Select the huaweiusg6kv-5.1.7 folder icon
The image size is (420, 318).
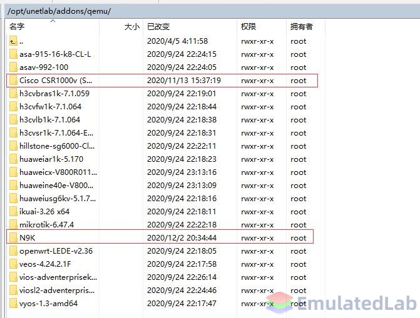click(x=13, y=199)
